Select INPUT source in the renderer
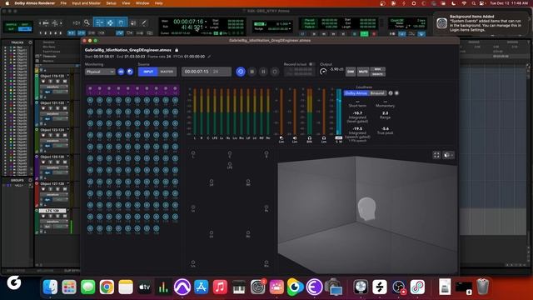 148,72
